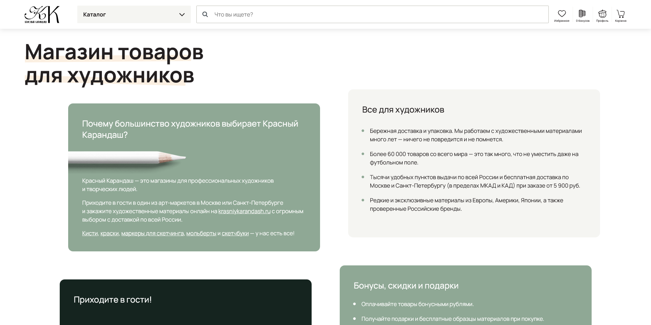Click the paragraph starting 'Красный Карандаш — это магазины'

pos(178,185)
